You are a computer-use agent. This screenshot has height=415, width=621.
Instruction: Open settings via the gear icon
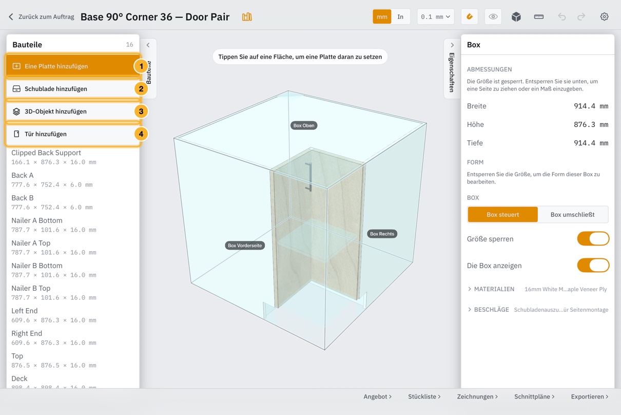tap(605, 17)
